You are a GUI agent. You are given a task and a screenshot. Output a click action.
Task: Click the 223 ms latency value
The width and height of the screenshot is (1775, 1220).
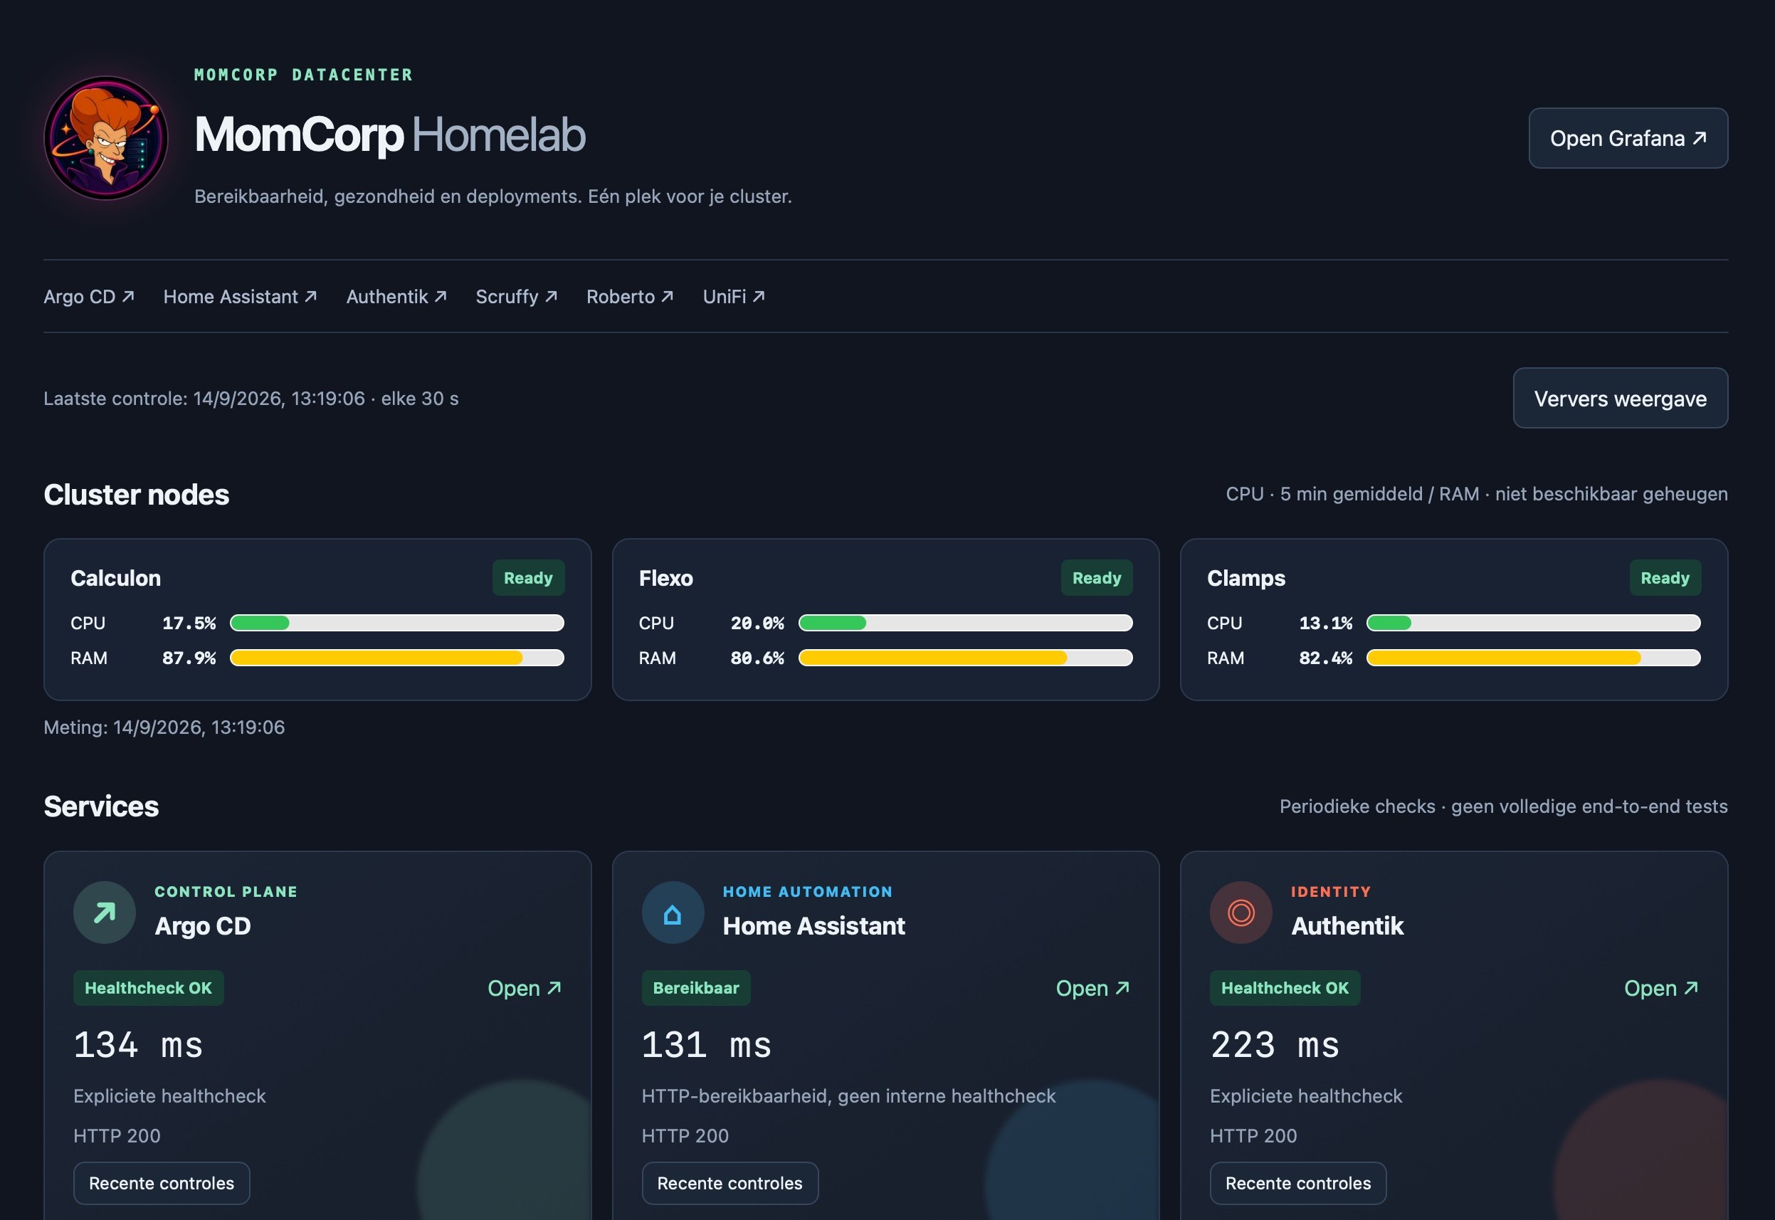pyautogui.click(x=1275, y=1045)
